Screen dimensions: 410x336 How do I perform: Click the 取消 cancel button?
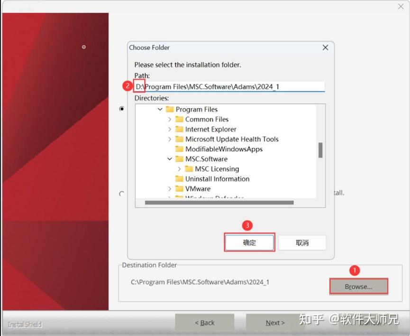302,243
